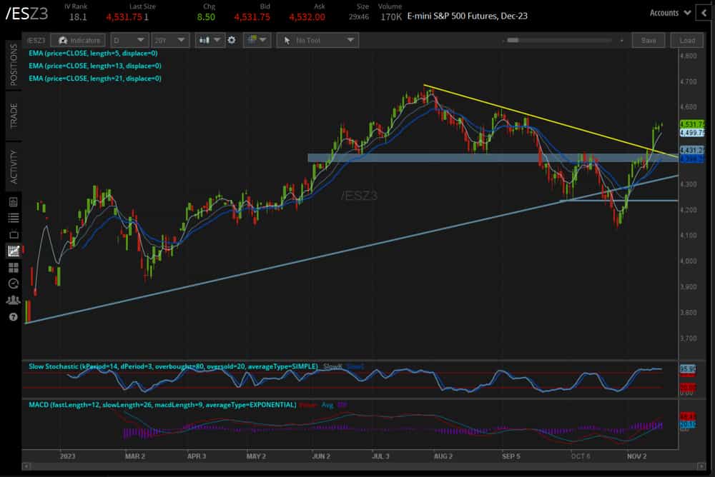Click the news image icon in sidebar
The width and height of the screenshot is (715, 477).
tap(14, 202)
